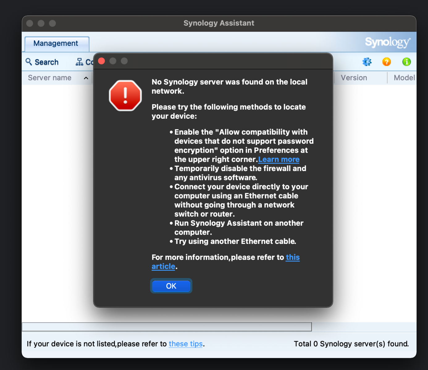Viewport: 428px width, 370px height.
Task: Open the Learn more link
Action: [x=279, y=159]
